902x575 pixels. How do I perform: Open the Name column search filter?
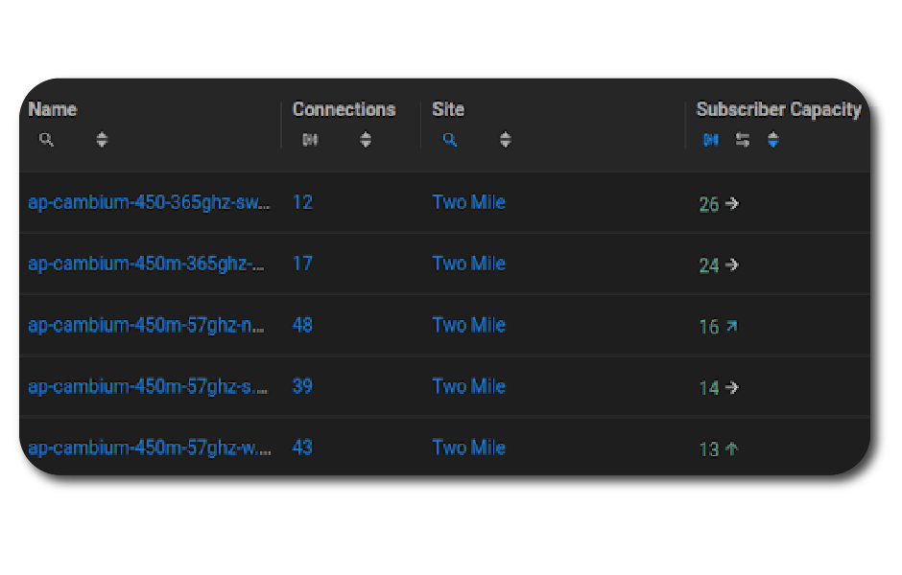tap(46, 139)
